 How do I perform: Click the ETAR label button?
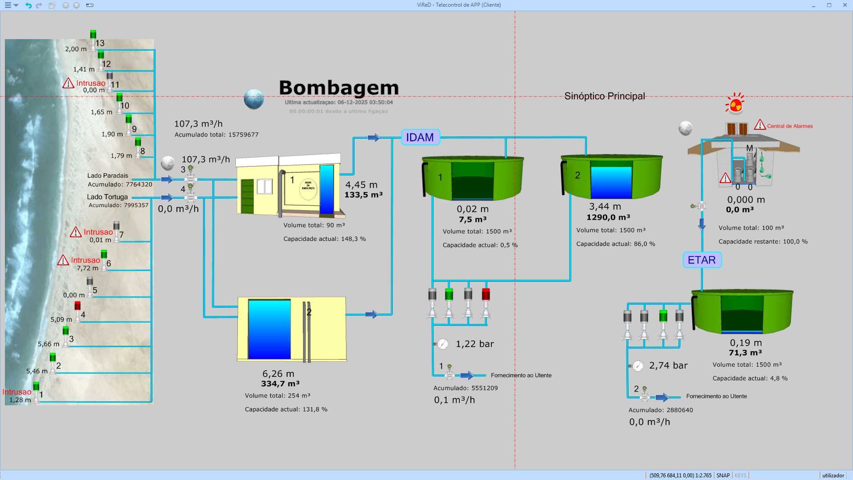(702, 260)
